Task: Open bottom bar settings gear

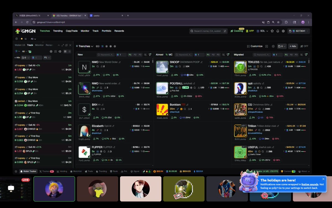Action: [x=16, y=171]
